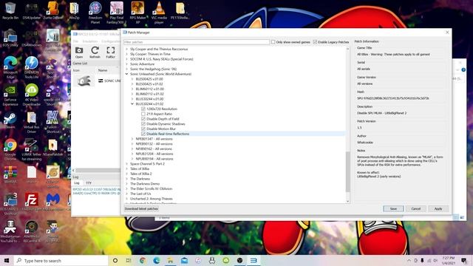Open Chrome from the taskbar

tap(143, 260)
